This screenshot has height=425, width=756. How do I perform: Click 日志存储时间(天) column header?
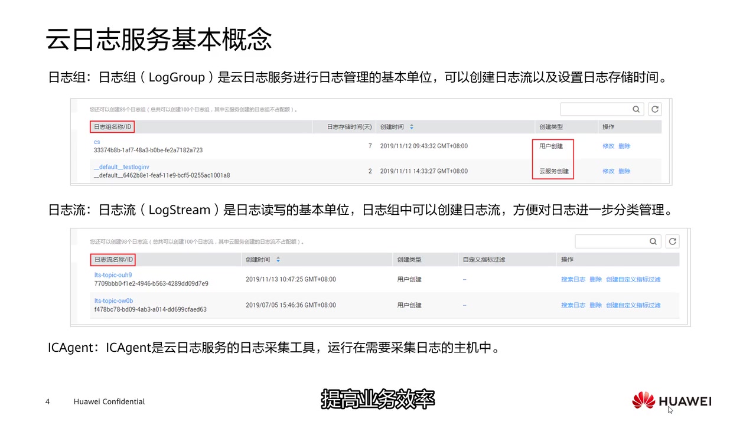(x=350, y=127)
